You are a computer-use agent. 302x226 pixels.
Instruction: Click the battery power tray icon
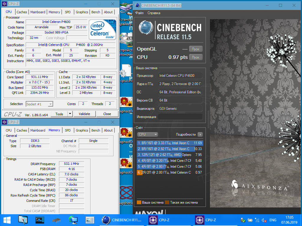point(250,220)
